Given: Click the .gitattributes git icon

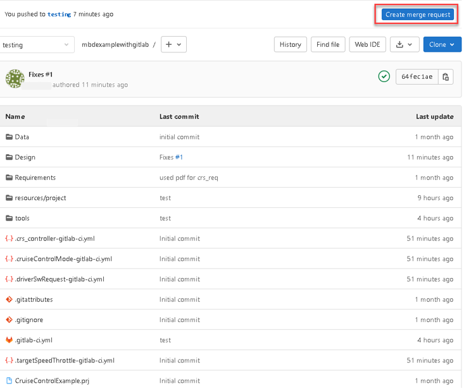Looking at the screenshot, I should click(x=9, y=299).
